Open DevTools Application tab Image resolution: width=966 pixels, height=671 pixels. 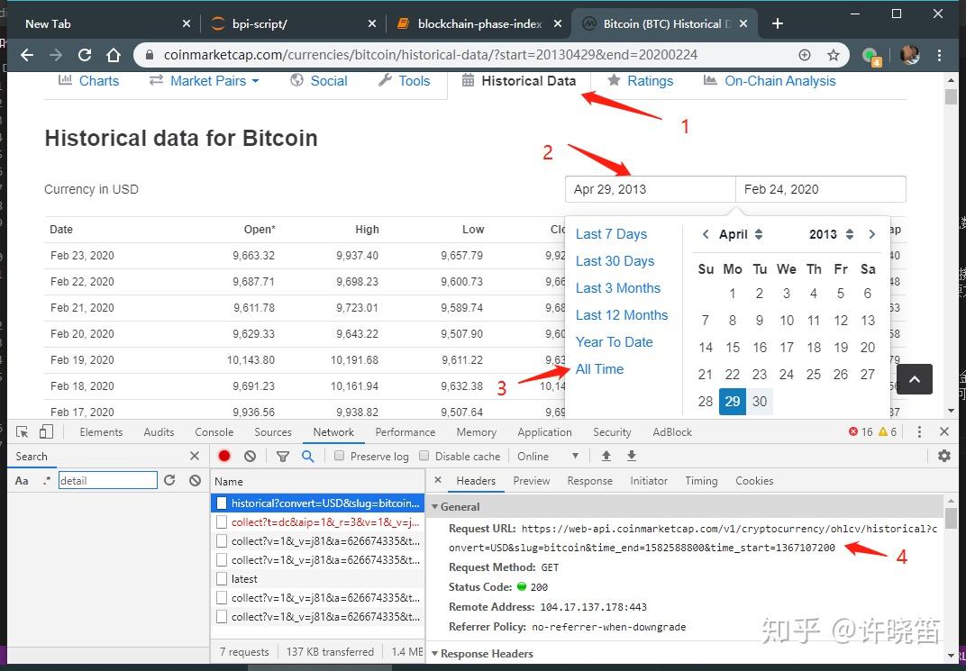tap(544, 432)
